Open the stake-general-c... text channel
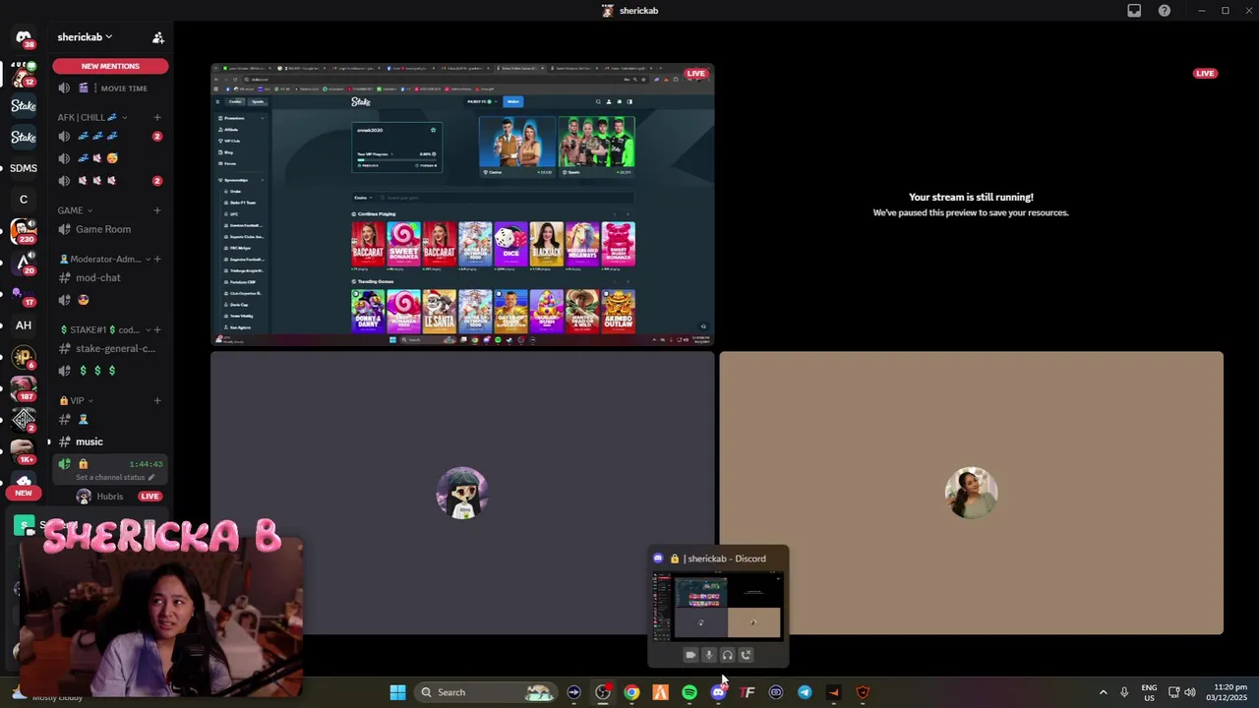1259x708 pixels. [110, 348]
